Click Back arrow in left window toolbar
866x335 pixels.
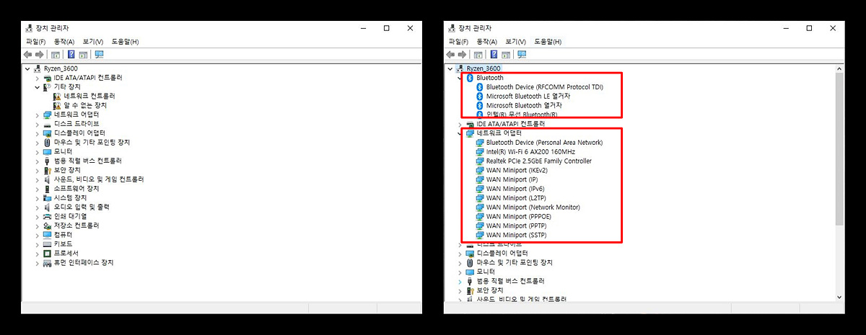click(28, 55)
